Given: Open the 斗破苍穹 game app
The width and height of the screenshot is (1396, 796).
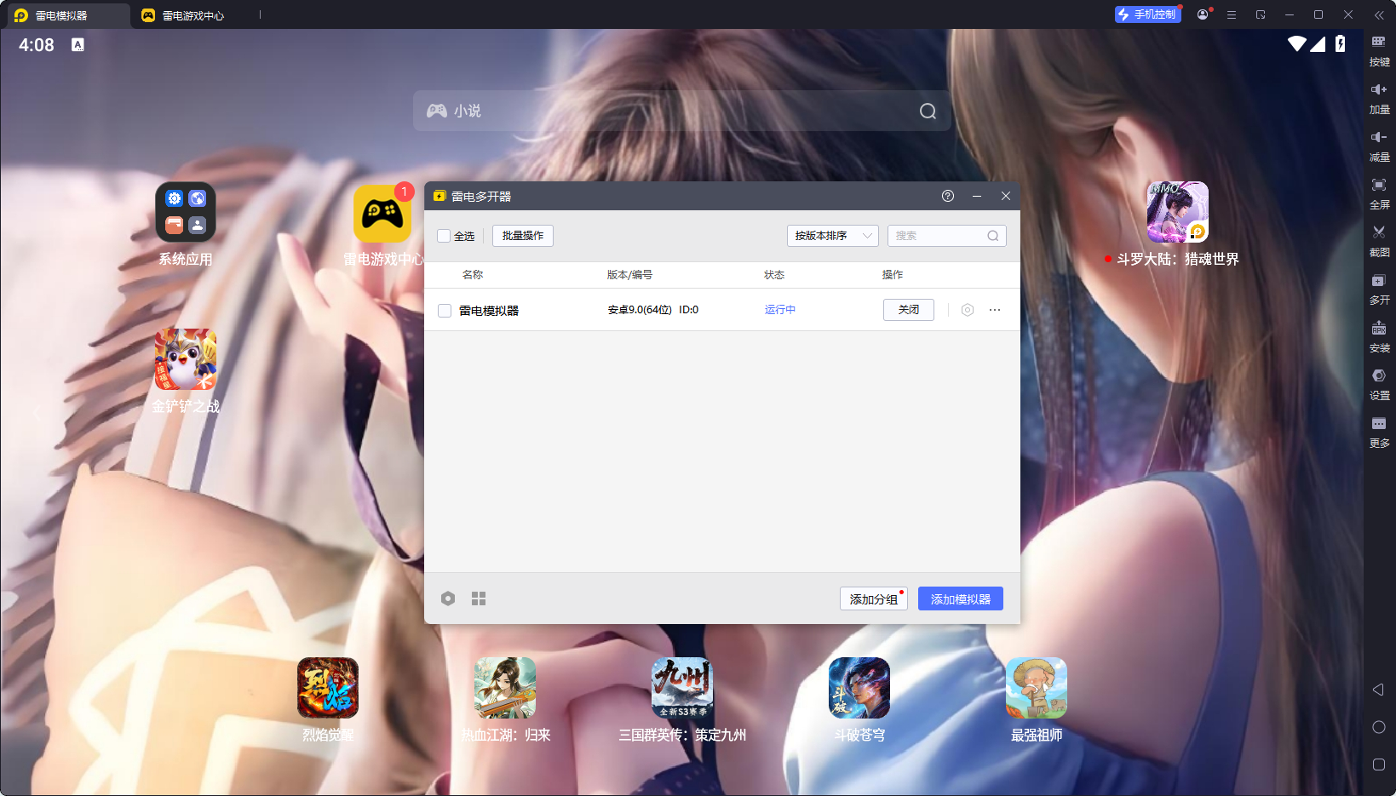Looking at the screenshot, I should click(x=859, y=688).
